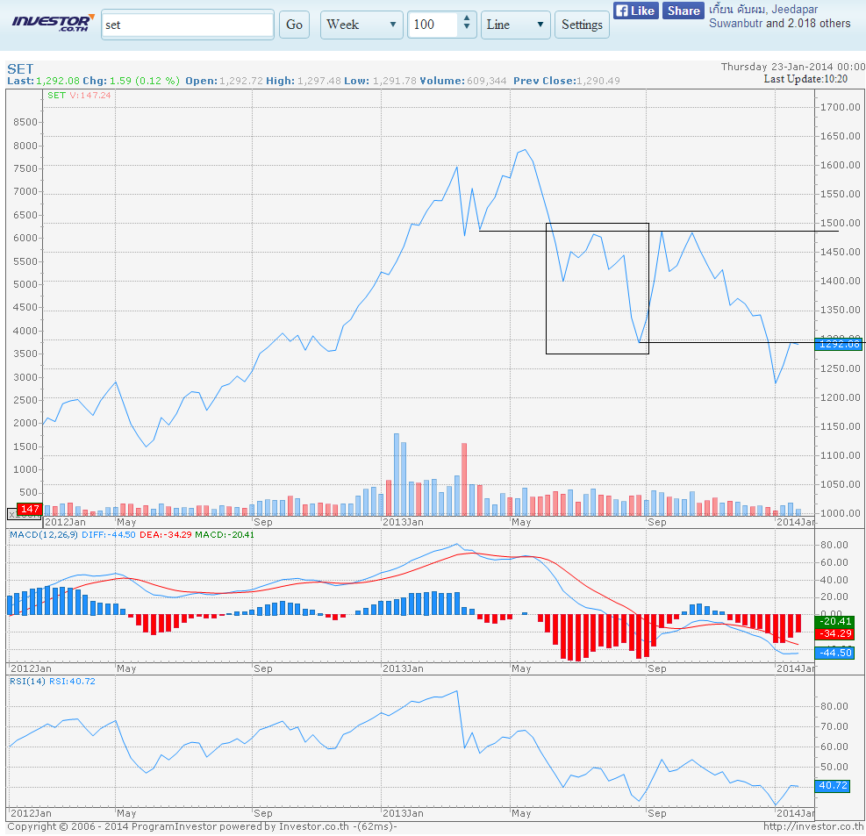The width and height of the screenshot is (866, 836).
Task: Click the 1500.00 price axis label
Action: tap(840, 223)
